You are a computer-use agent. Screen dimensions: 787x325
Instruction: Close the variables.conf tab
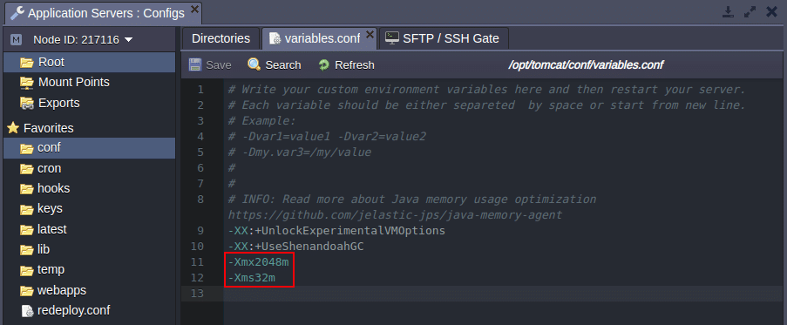tap(370, 34)
